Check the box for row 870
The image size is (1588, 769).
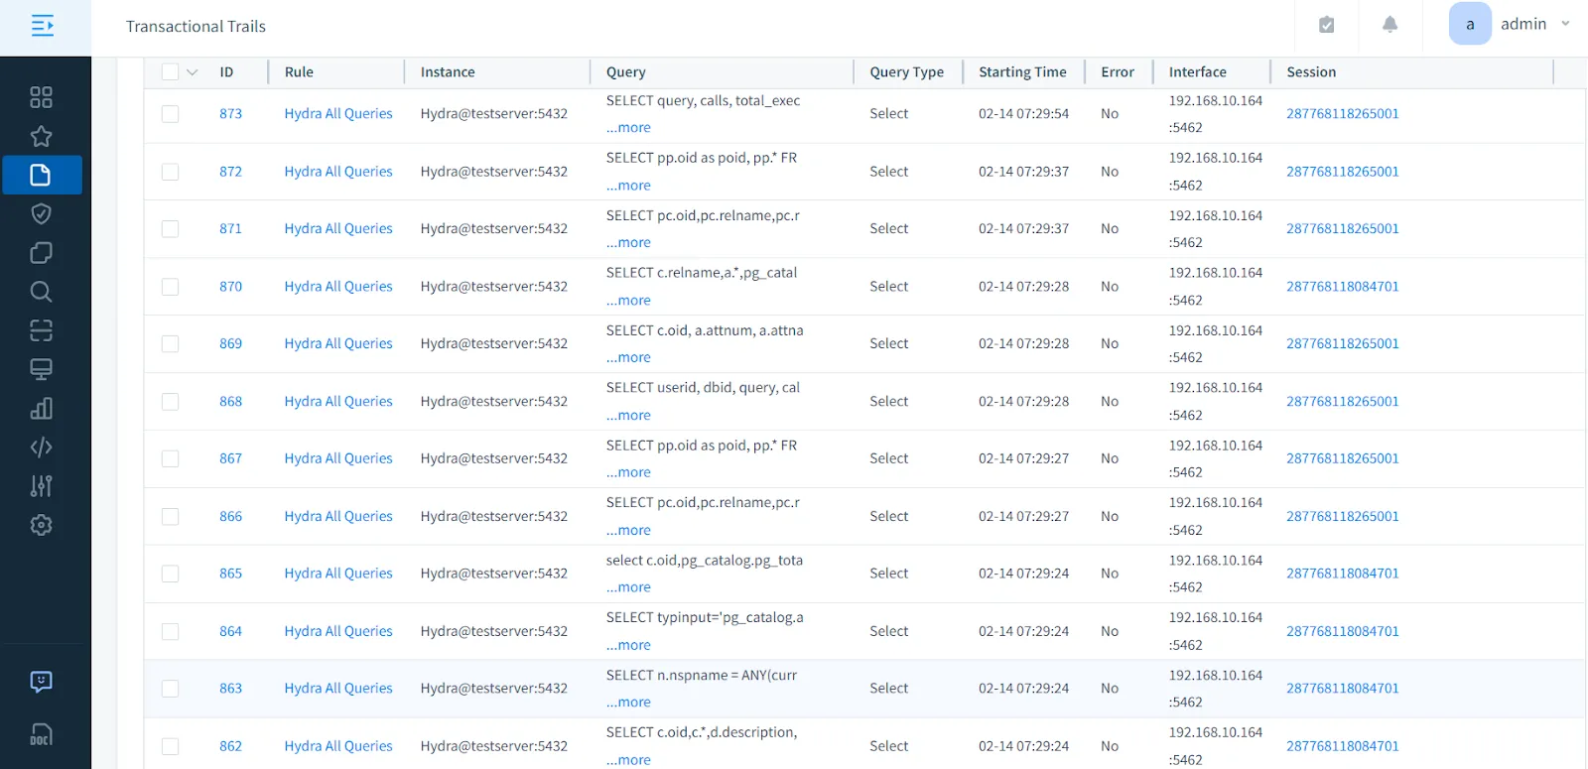(x=171, y=287)
